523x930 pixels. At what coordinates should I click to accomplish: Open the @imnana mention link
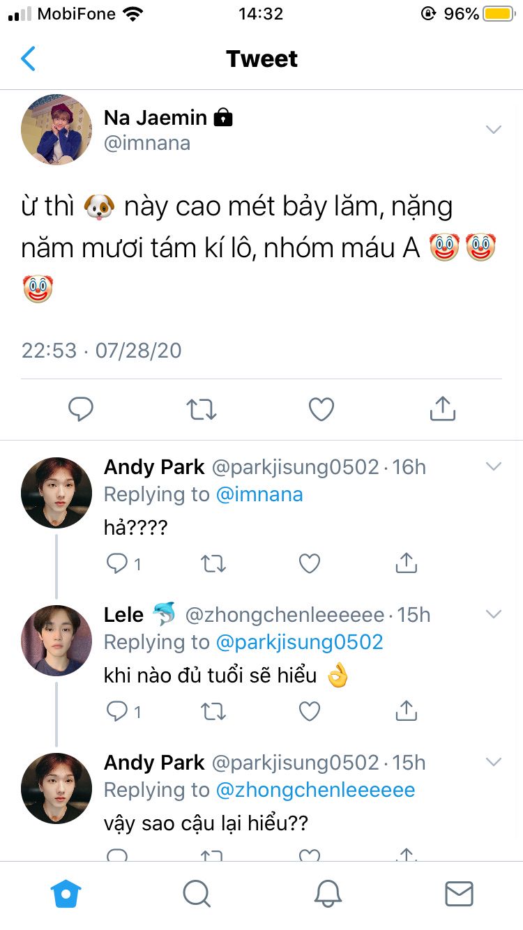coord(259,494)
